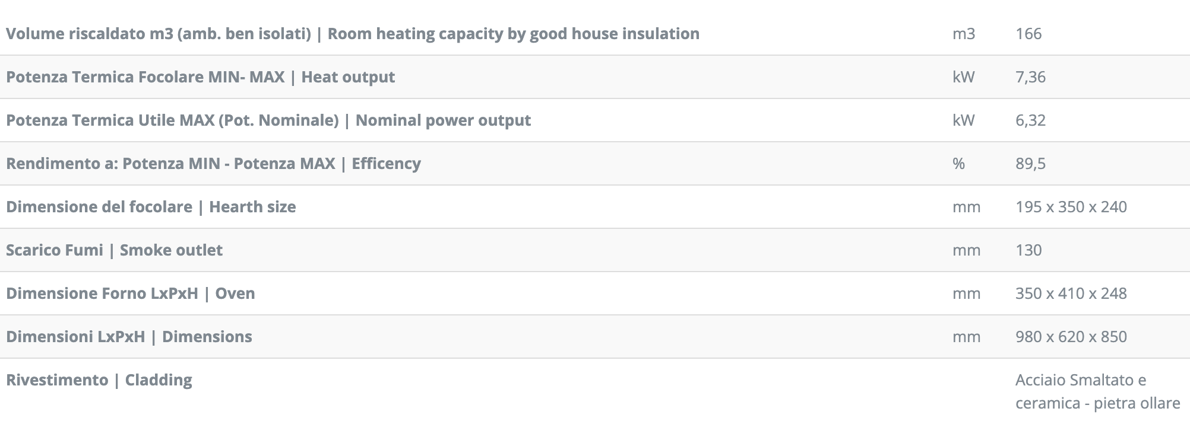Image resolution: width=1190 pixels, height=421 pixels.
Task: Select the Room heating capacity row label
Action: pyautogui.click(x=353, y=34)
